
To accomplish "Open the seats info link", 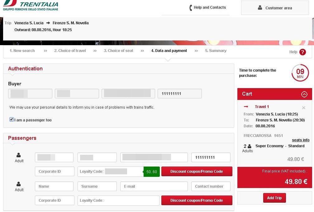I will pyautogui.click(x=301, y=140).
